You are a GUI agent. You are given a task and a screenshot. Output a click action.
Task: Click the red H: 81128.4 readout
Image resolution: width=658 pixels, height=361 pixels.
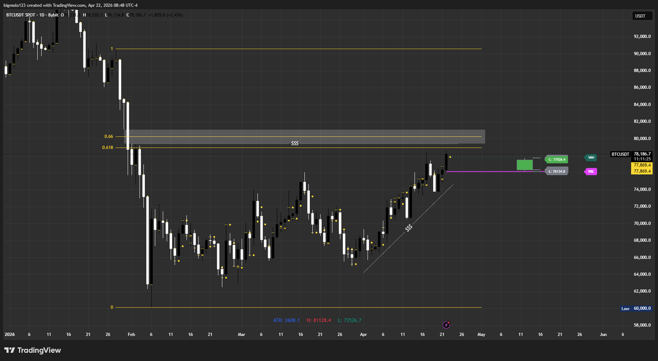(x=318, y=320)
